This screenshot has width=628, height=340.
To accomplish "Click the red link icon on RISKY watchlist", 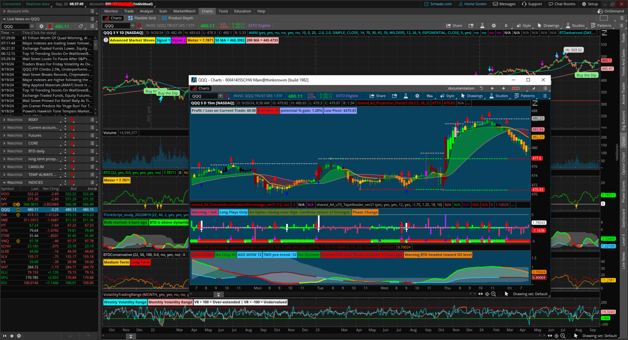I will 72,120.
